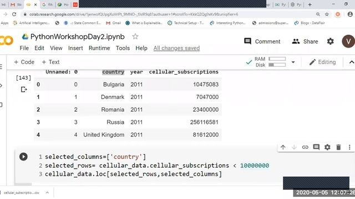The image size is (355, 199).
Task: Run the code cell with play button
Action: point(23,156)
